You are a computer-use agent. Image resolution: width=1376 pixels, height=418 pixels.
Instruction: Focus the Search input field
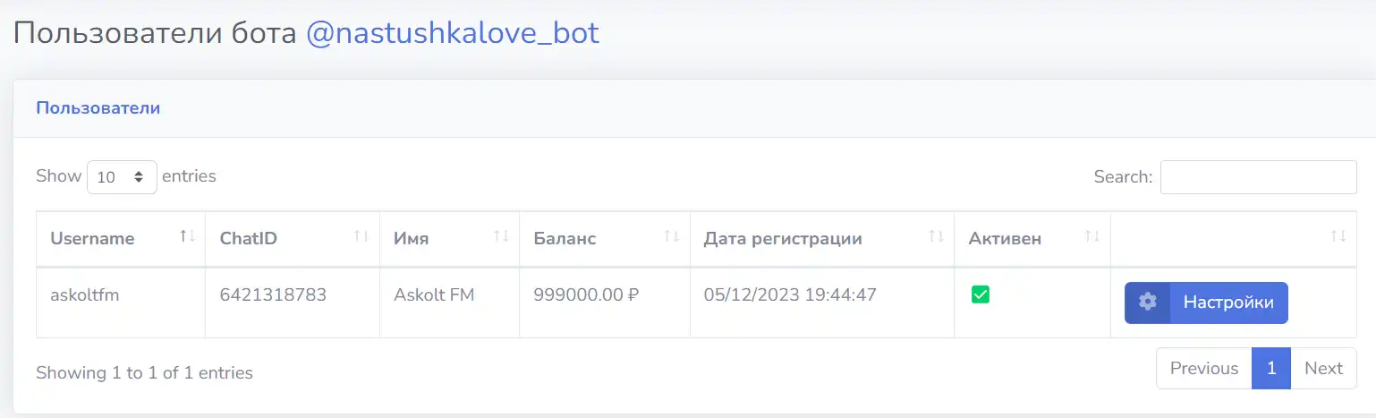[1258, 177]
